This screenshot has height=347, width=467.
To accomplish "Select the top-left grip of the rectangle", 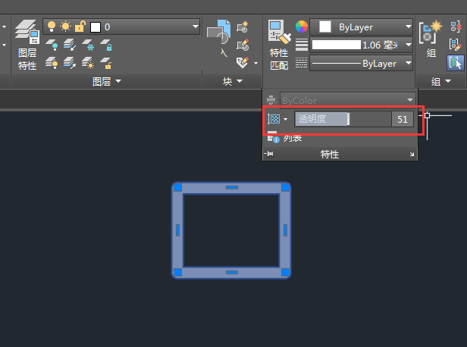I will [x=178, y=187].
